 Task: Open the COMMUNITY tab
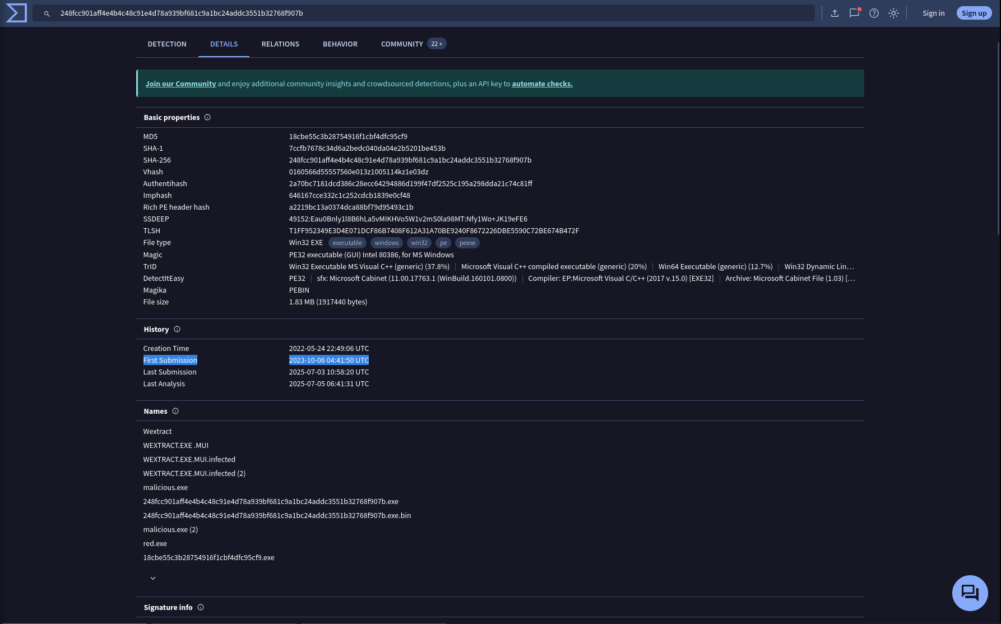click(x=402, y=44)
